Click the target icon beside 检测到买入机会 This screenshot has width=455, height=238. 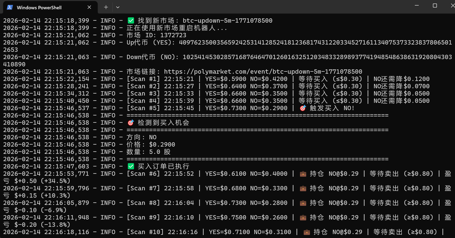131,123
